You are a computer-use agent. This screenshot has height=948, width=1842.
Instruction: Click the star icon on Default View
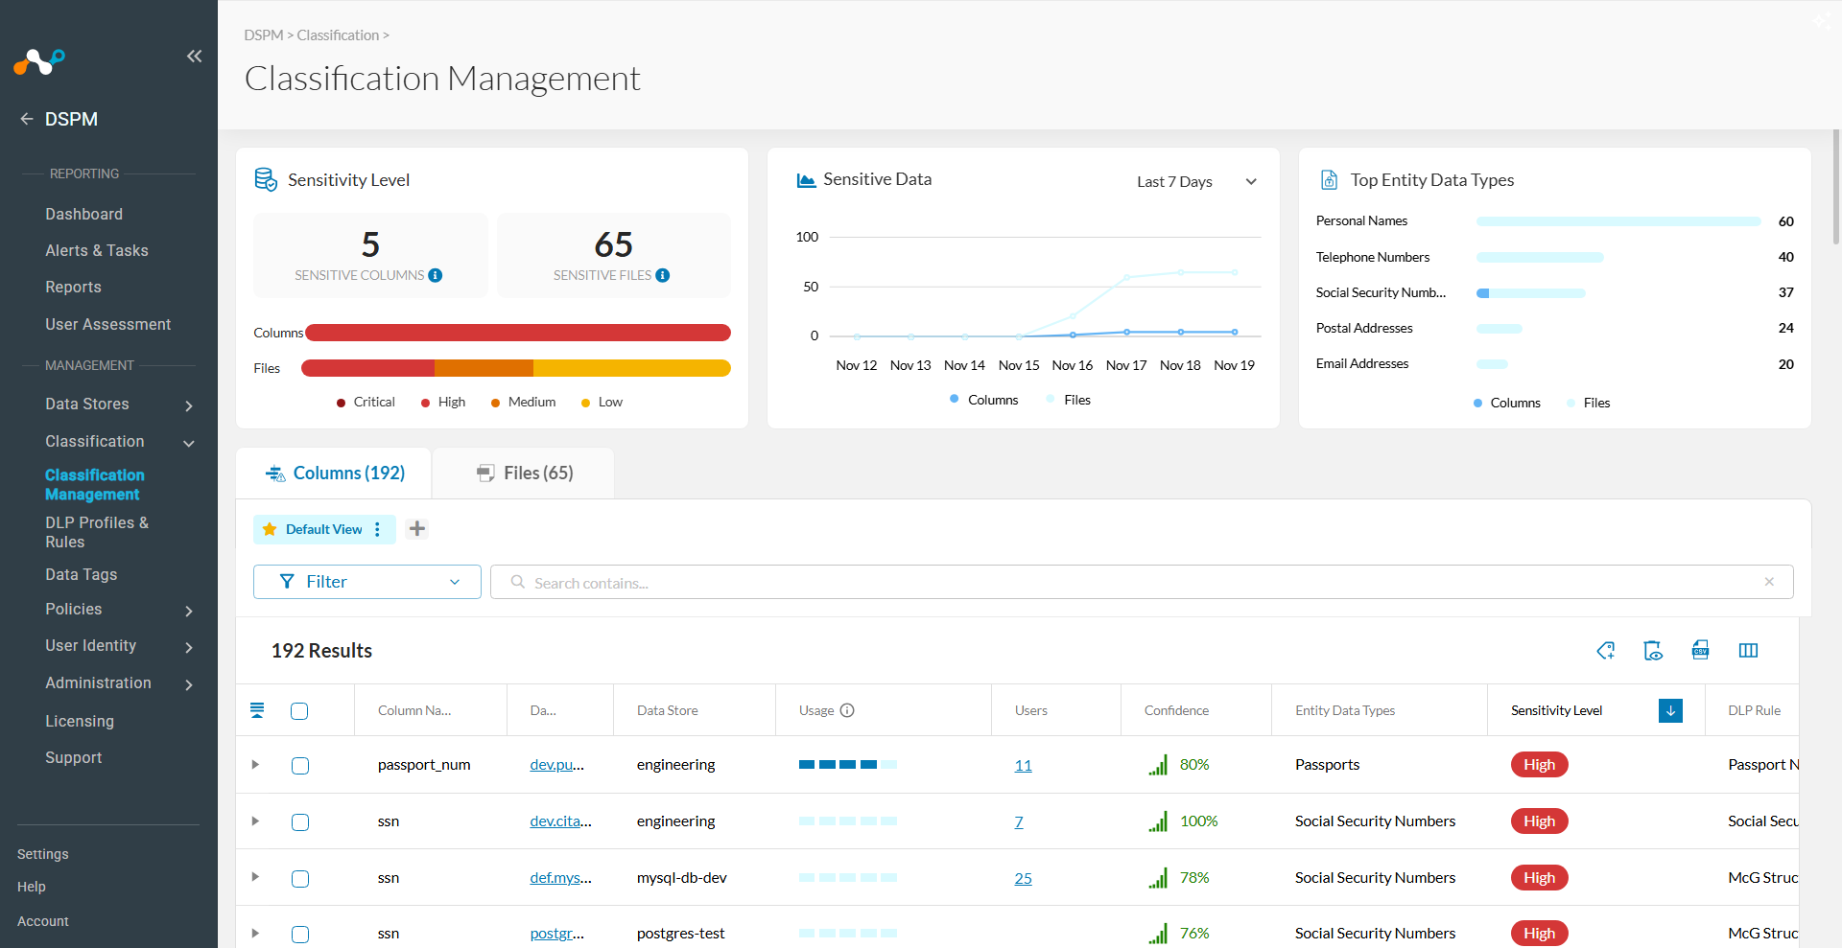click(x=270, y=529)
